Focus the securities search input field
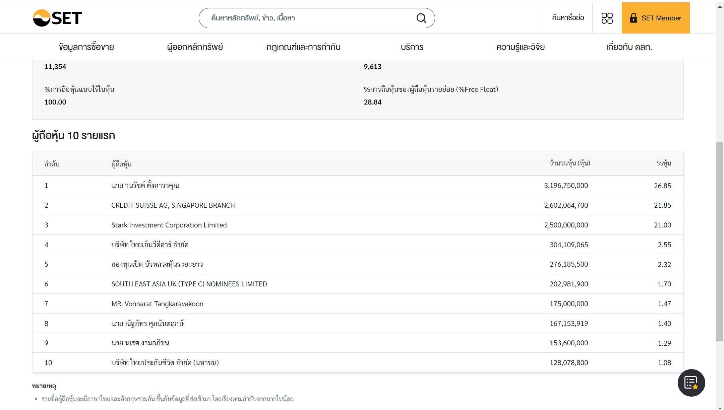724x410 pixels. (x=308, y=18)
